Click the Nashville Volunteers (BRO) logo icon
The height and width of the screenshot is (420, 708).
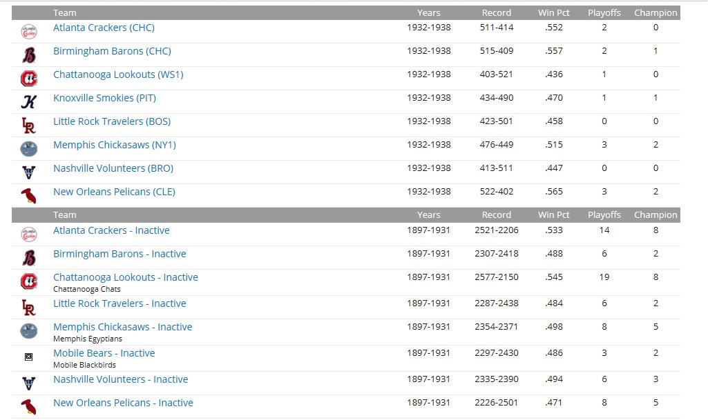(28, 172)
